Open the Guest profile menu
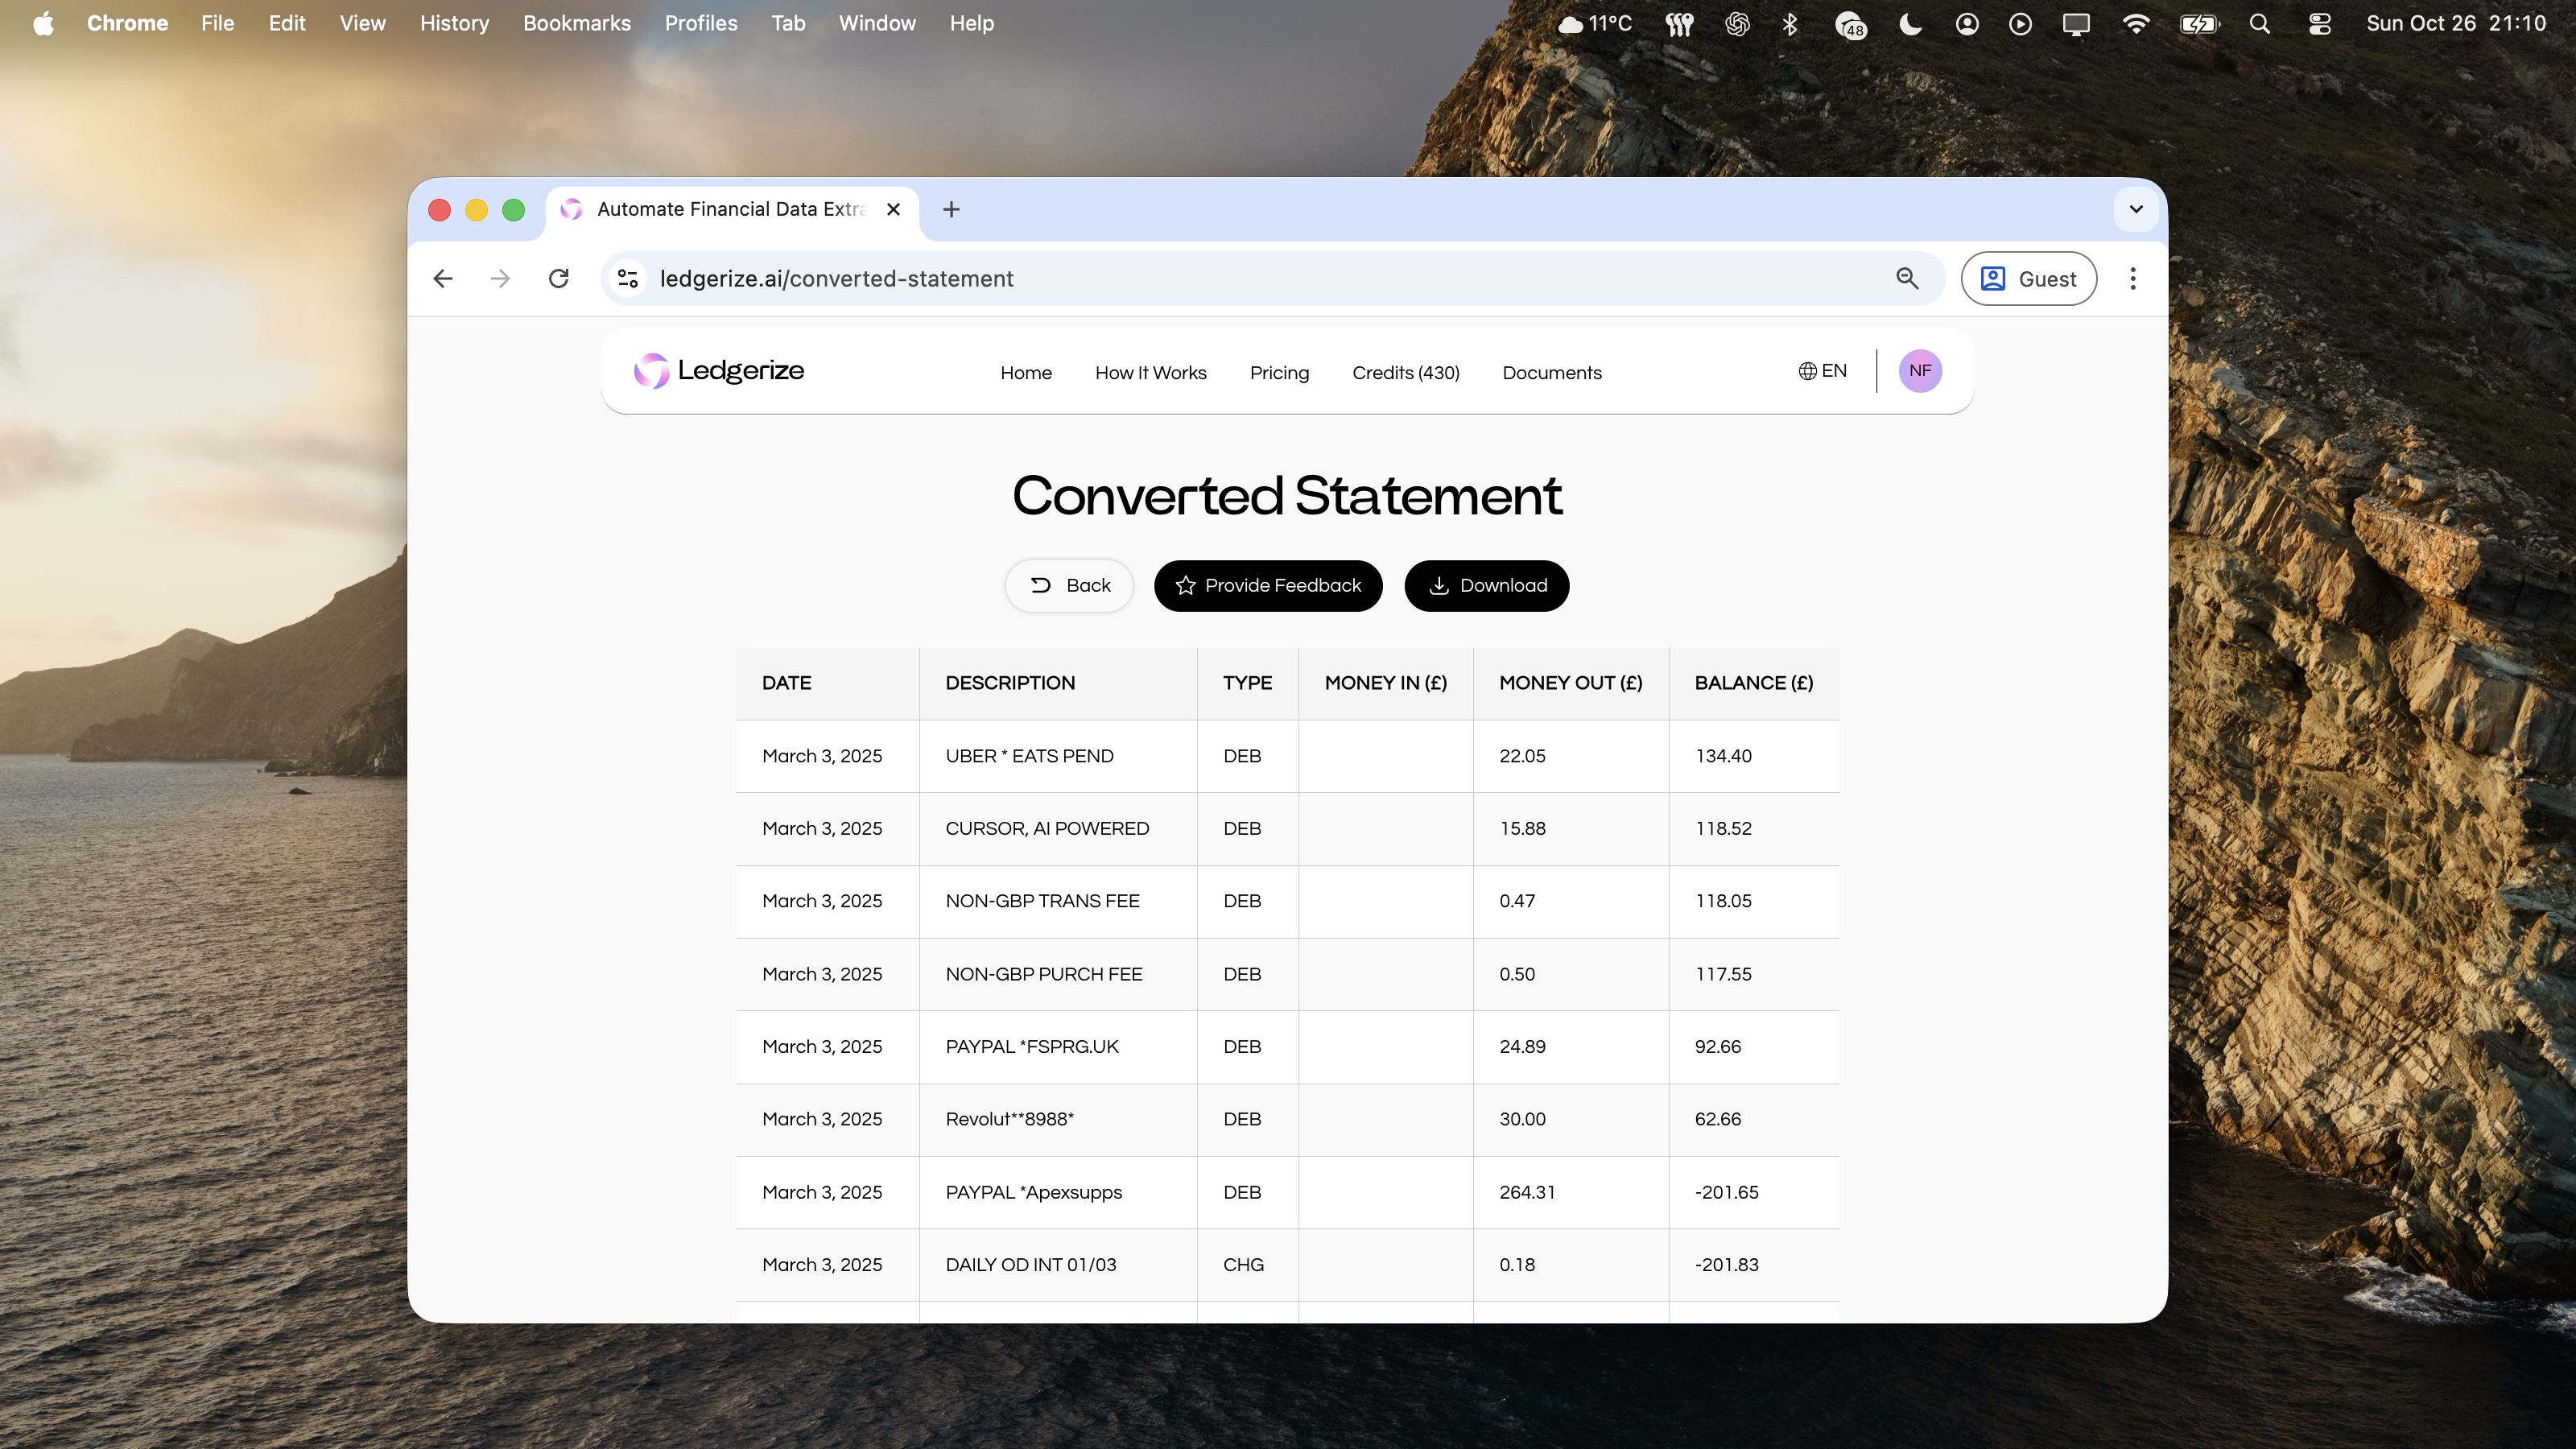 2028,279
